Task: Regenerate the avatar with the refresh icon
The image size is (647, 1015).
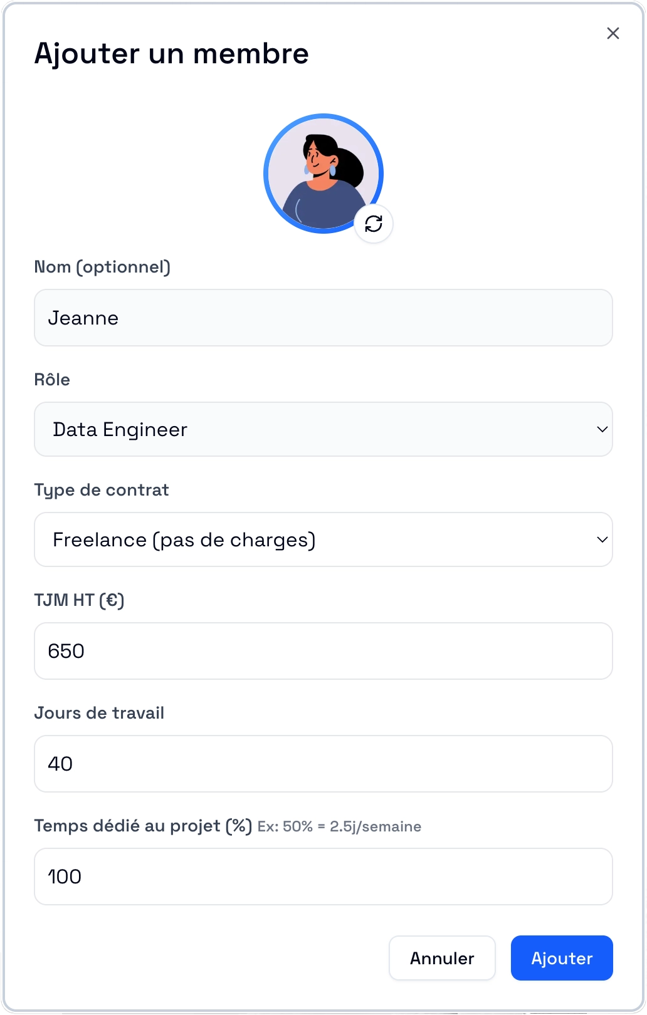Action: click(x=374, y=224)
